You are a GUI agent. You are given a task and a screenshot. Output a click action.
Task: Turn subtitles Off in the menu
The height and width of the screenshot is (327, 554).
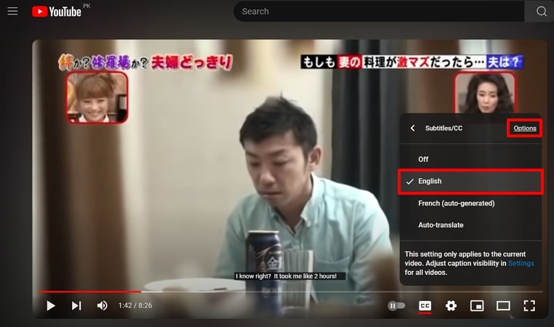tap(423, 159)
